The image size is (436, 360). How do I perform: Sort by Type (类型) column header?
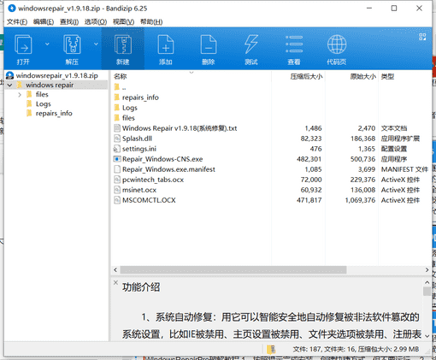tap(387, 76)
